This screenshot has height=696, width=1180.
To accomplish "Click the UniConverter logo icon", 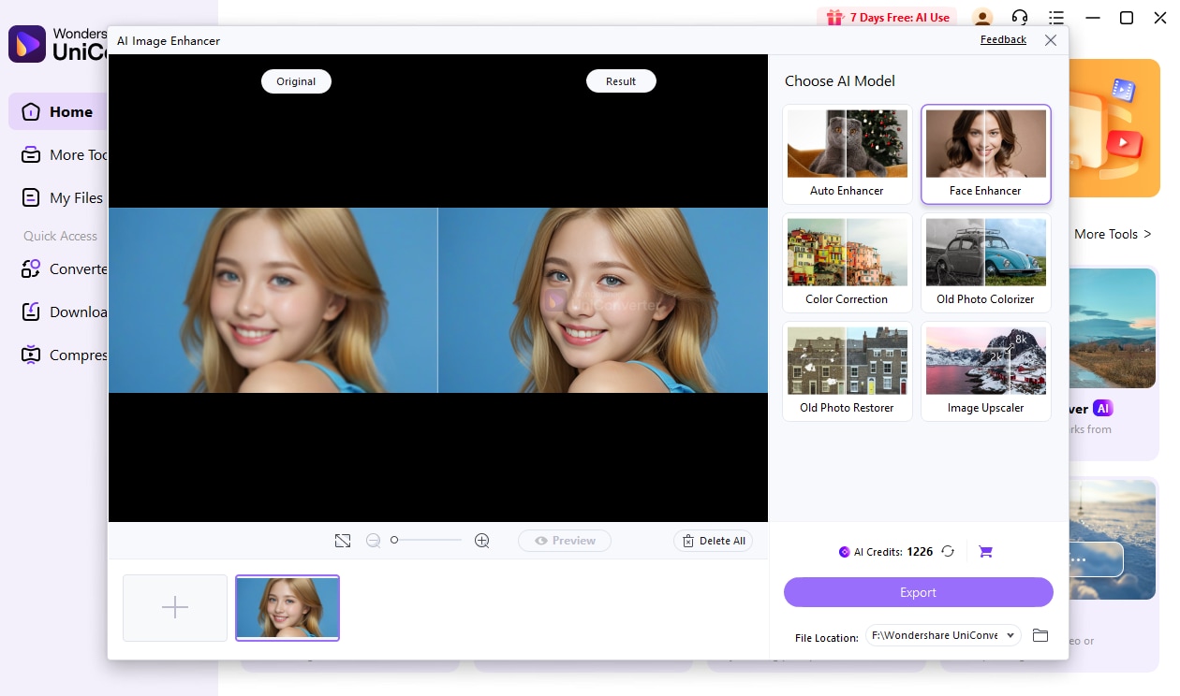I will point(26,44).
